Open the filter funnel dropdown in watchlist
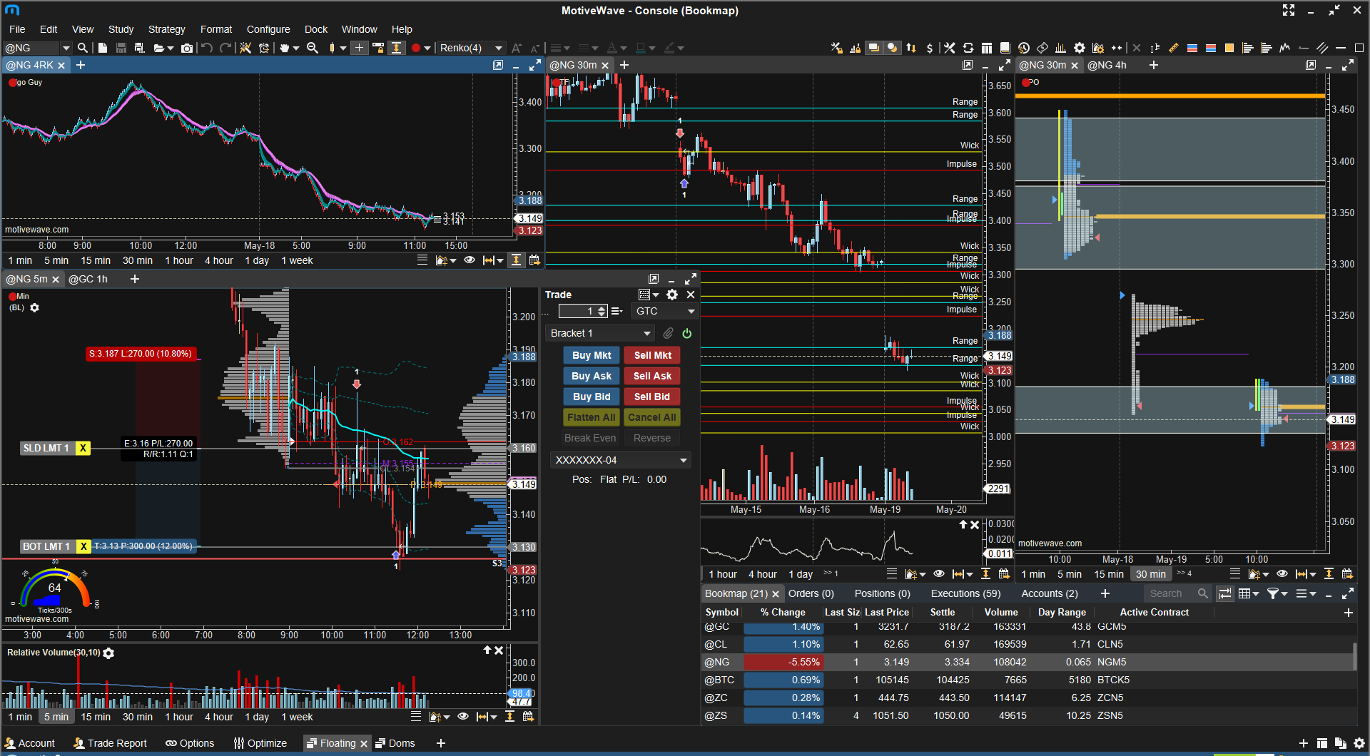 coord(1277,593)
